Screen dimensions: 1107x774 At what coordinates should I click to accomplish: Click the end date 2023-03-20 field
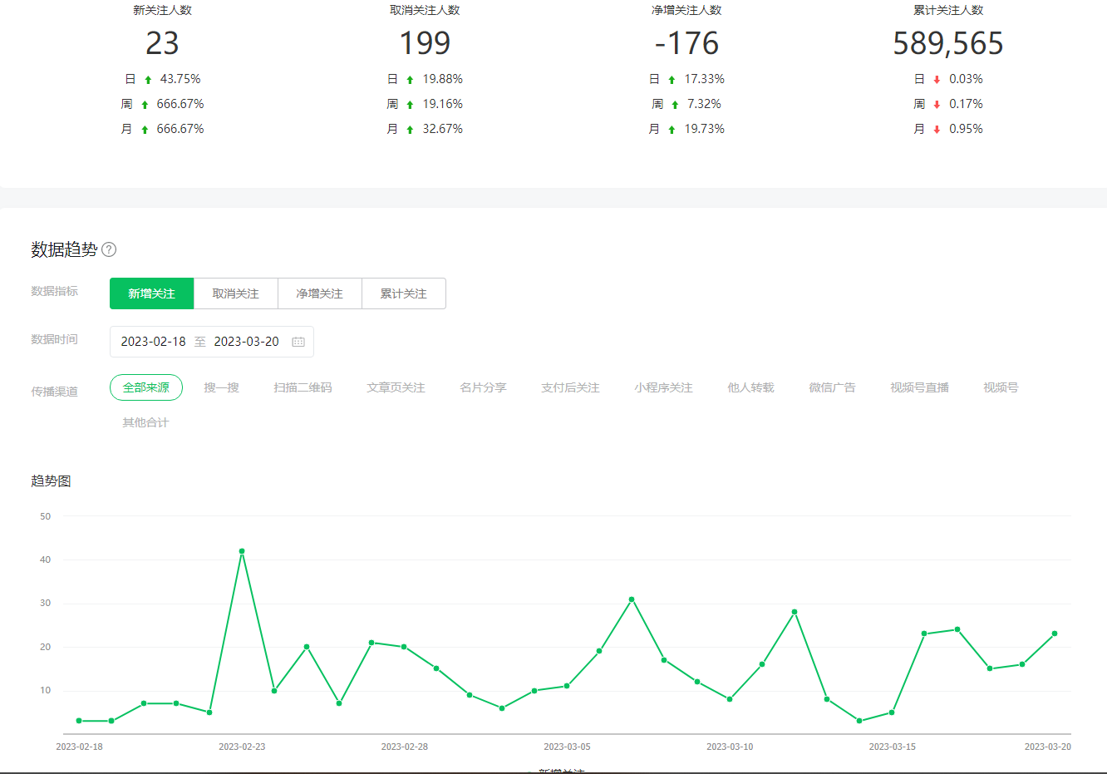pyautogui.click(x=246, y=342)
